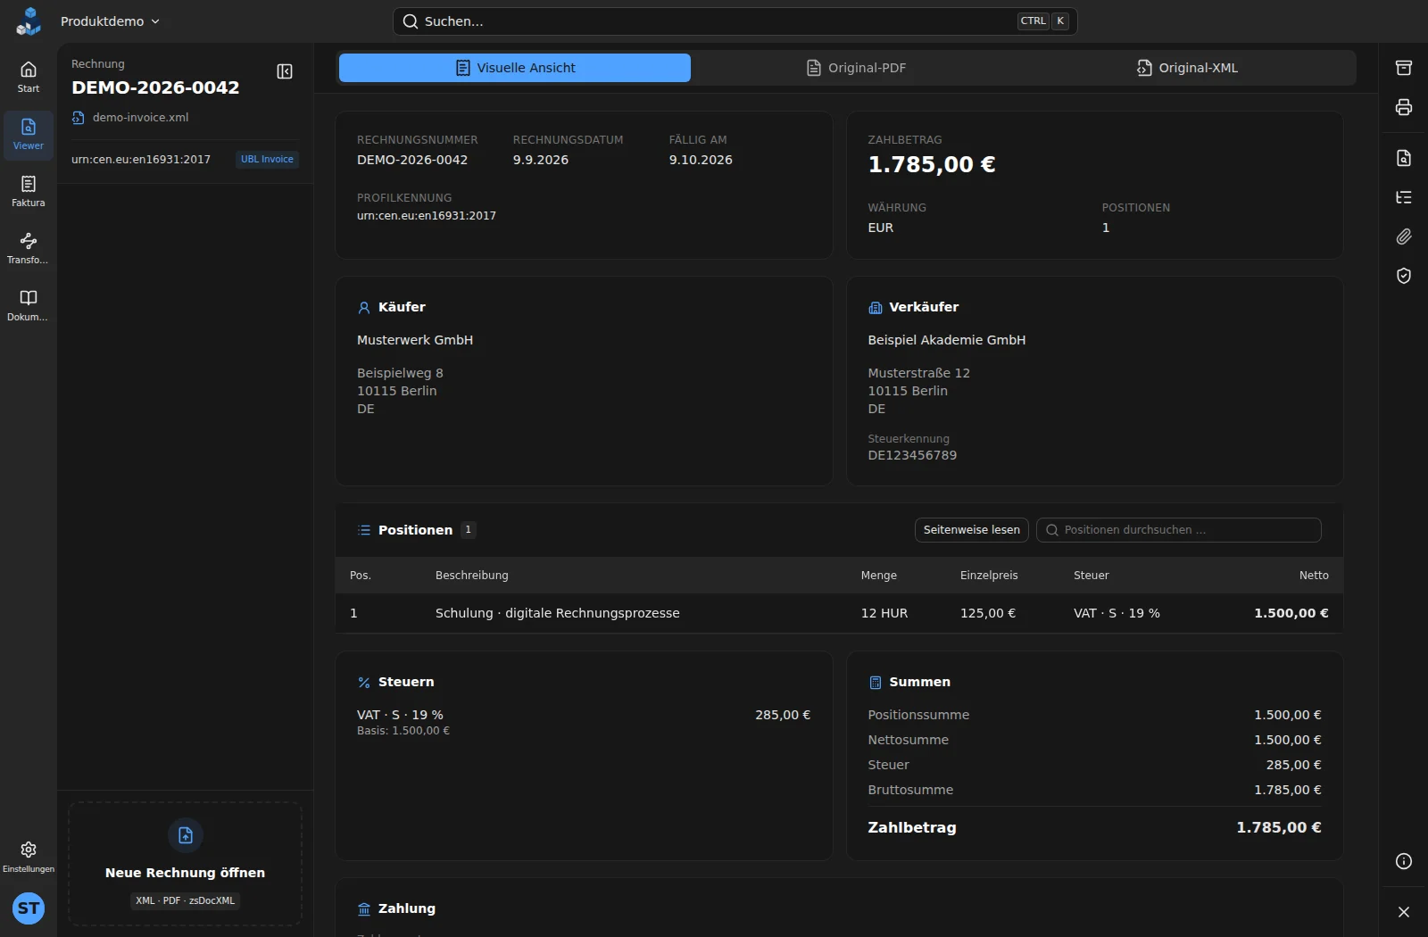The width and height of the screenshot is (1428, 937).
Task: Click the Schulung position row description
Action: pos(558,613)
